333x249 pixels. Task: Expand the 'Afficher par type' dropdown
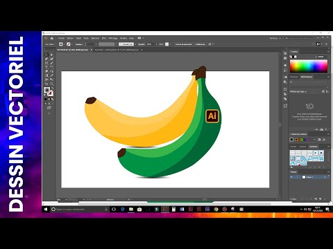(x=298, y=92)
